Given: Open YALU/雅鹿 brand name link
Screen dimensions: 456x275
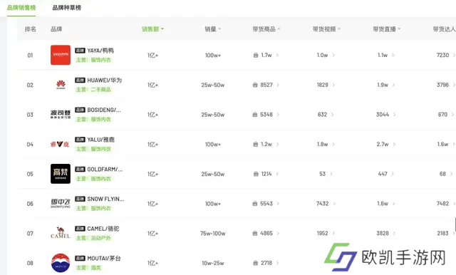Looking at the screenshot, I should (x=100, y=140).
